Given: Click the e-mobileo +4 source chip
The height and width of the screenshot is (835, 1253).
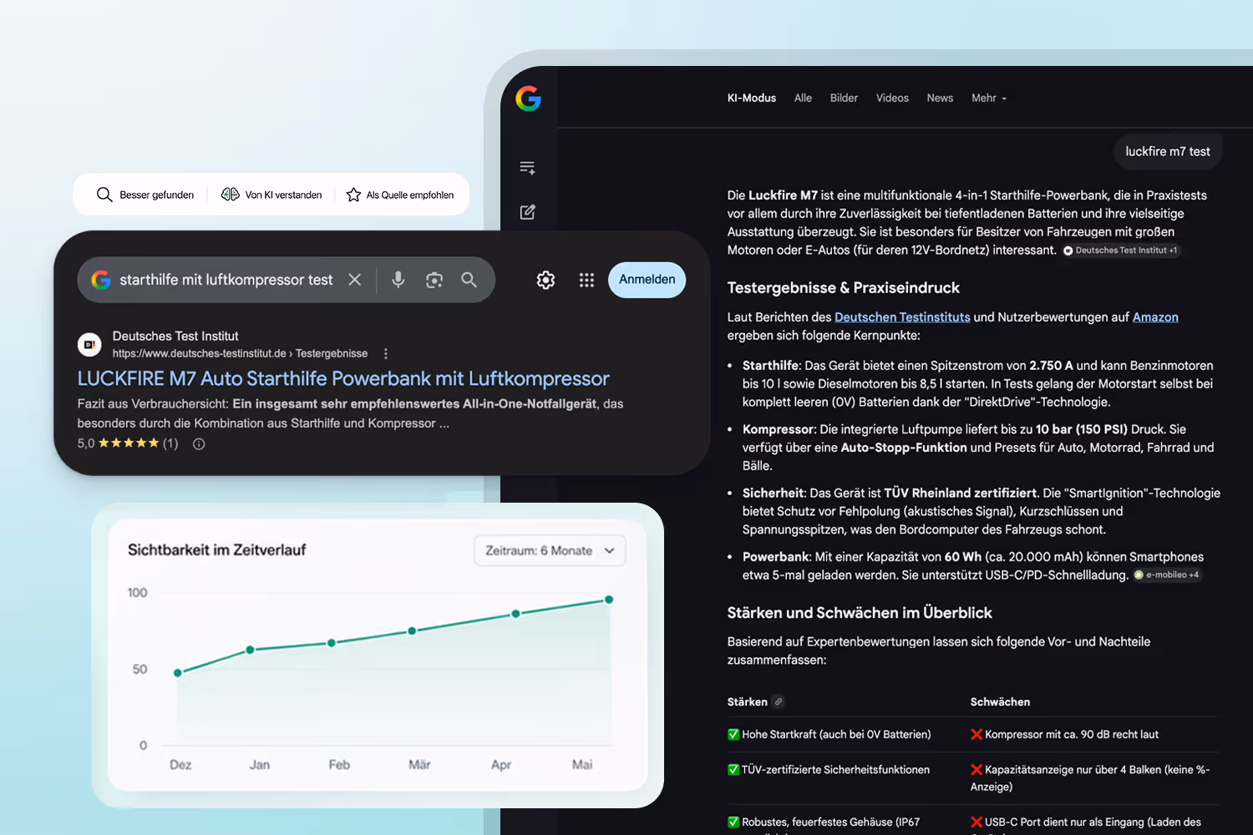Looking at the screenshot, I should point(1167,575).
